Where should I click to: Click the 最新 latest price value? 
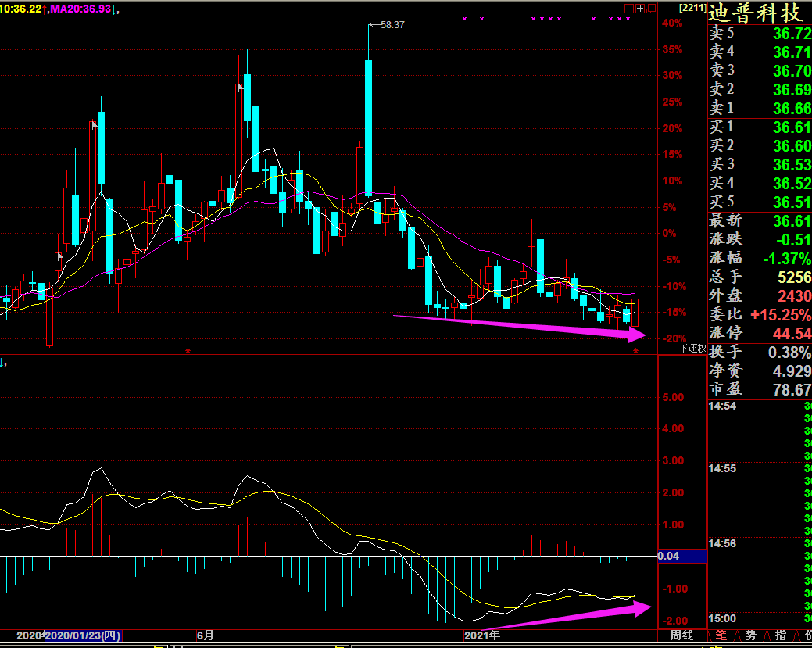coord(792,221)
